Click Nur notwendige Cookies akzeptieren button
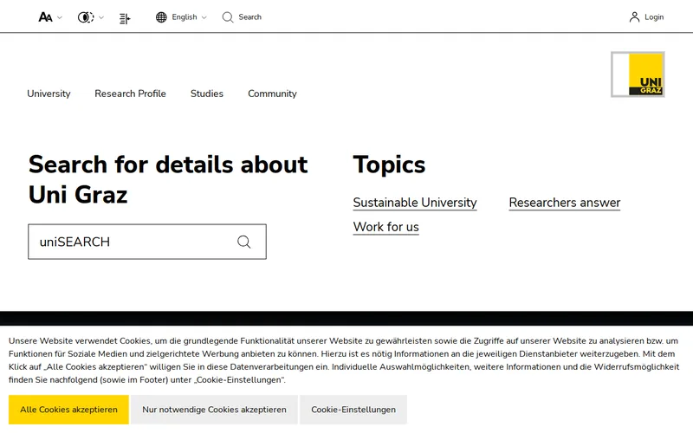Screen dimensions: 693x433 (214, 410)
